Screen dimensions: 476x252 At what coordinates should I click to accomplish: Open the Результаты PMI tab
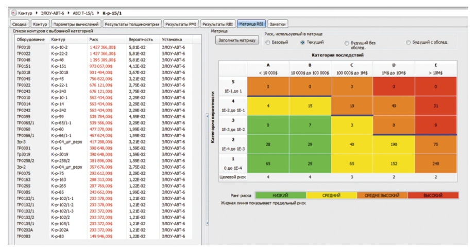pyautogui.click(x=181, y=24)
